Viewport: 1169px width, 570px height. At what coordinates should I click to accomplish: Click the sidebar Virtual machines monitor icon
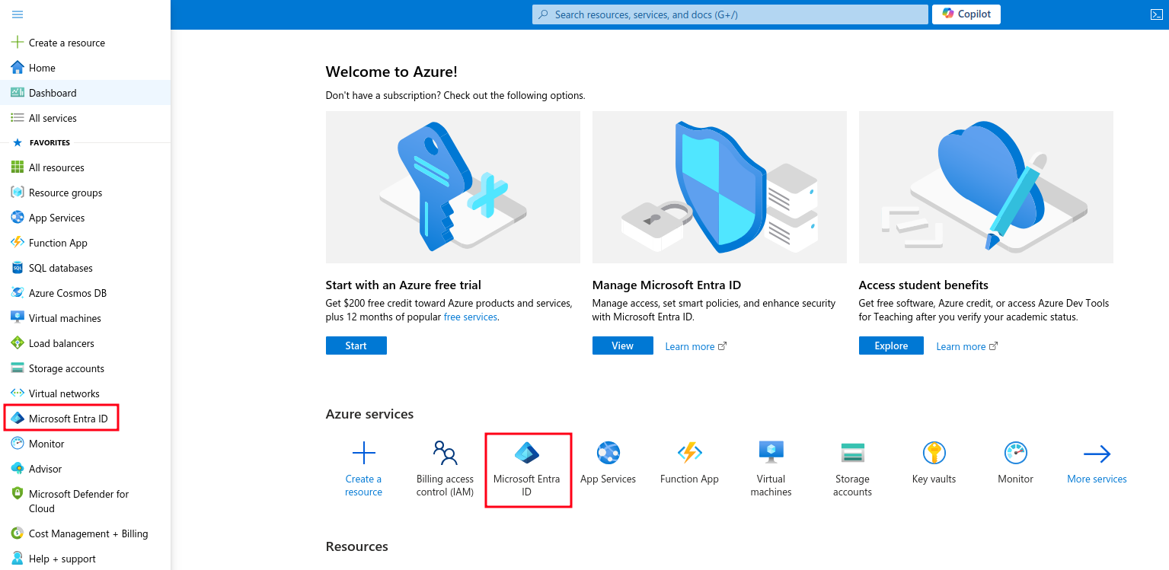18,318
